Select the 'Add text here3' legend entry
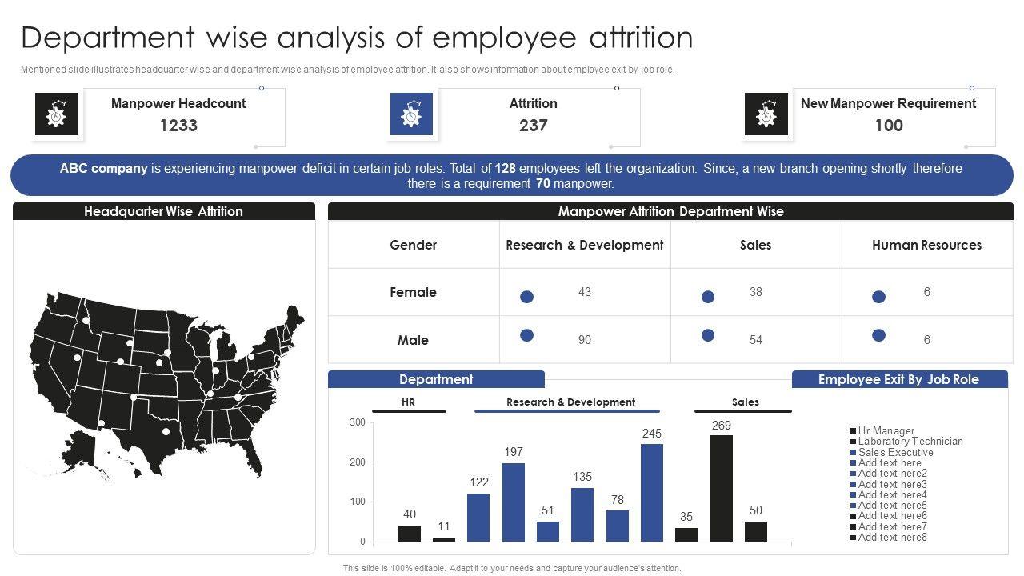The image size is (1024, 576). [x=889, y=484]
